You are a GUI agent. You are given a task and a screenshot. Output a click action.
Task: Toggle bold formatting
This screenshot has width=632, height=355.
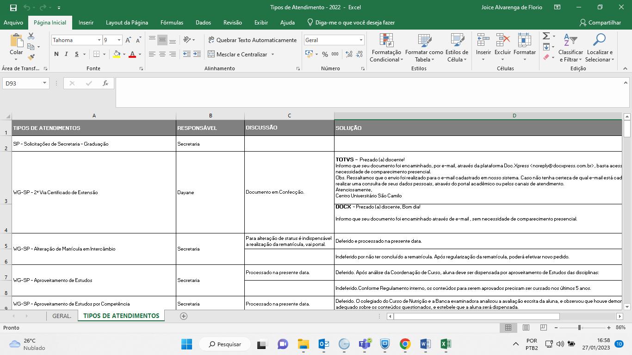(x=56, y=54)
